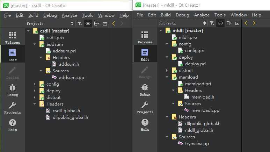Viewport: 270px width, 152px height.
Task: Toggle synchronize with editor in mldll window
Action: coord(220,23)
